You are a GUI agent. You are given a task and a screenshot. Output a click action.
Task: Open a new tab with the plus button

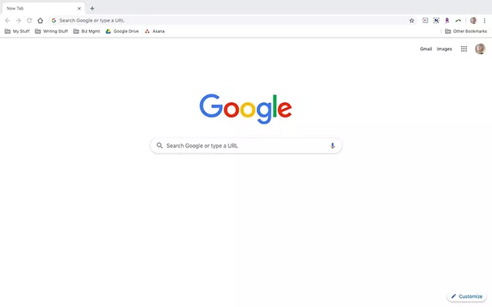92,8
